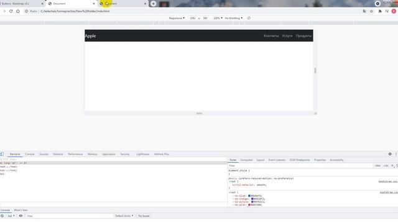Create a live expression with eye icon
The image size is (398, 223).
21,216
